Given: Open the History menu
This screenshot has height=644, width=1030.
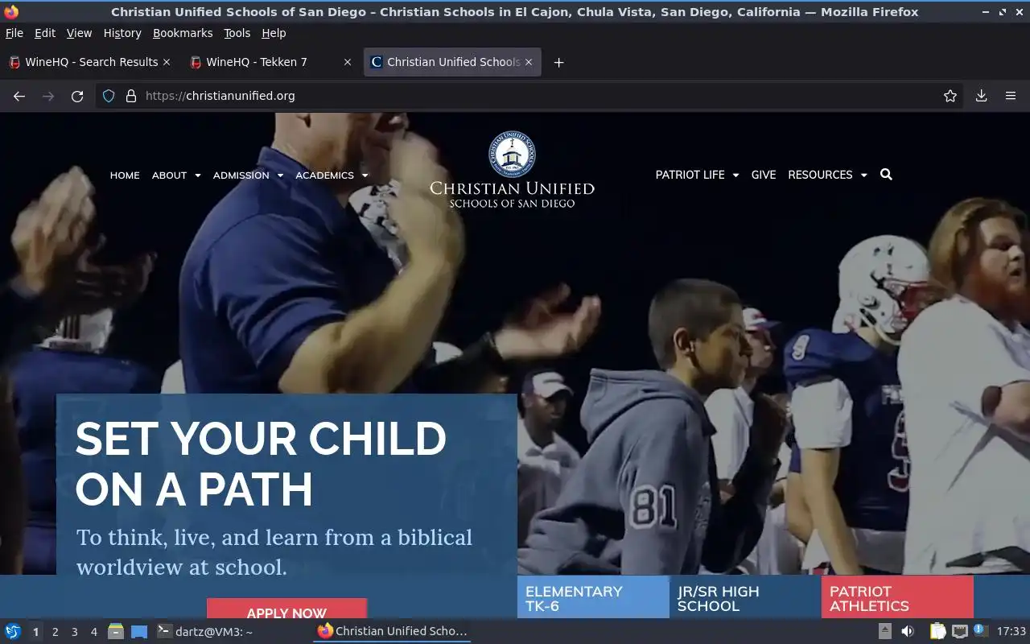Looking at the screenshot, I should [x=122, y=33].
